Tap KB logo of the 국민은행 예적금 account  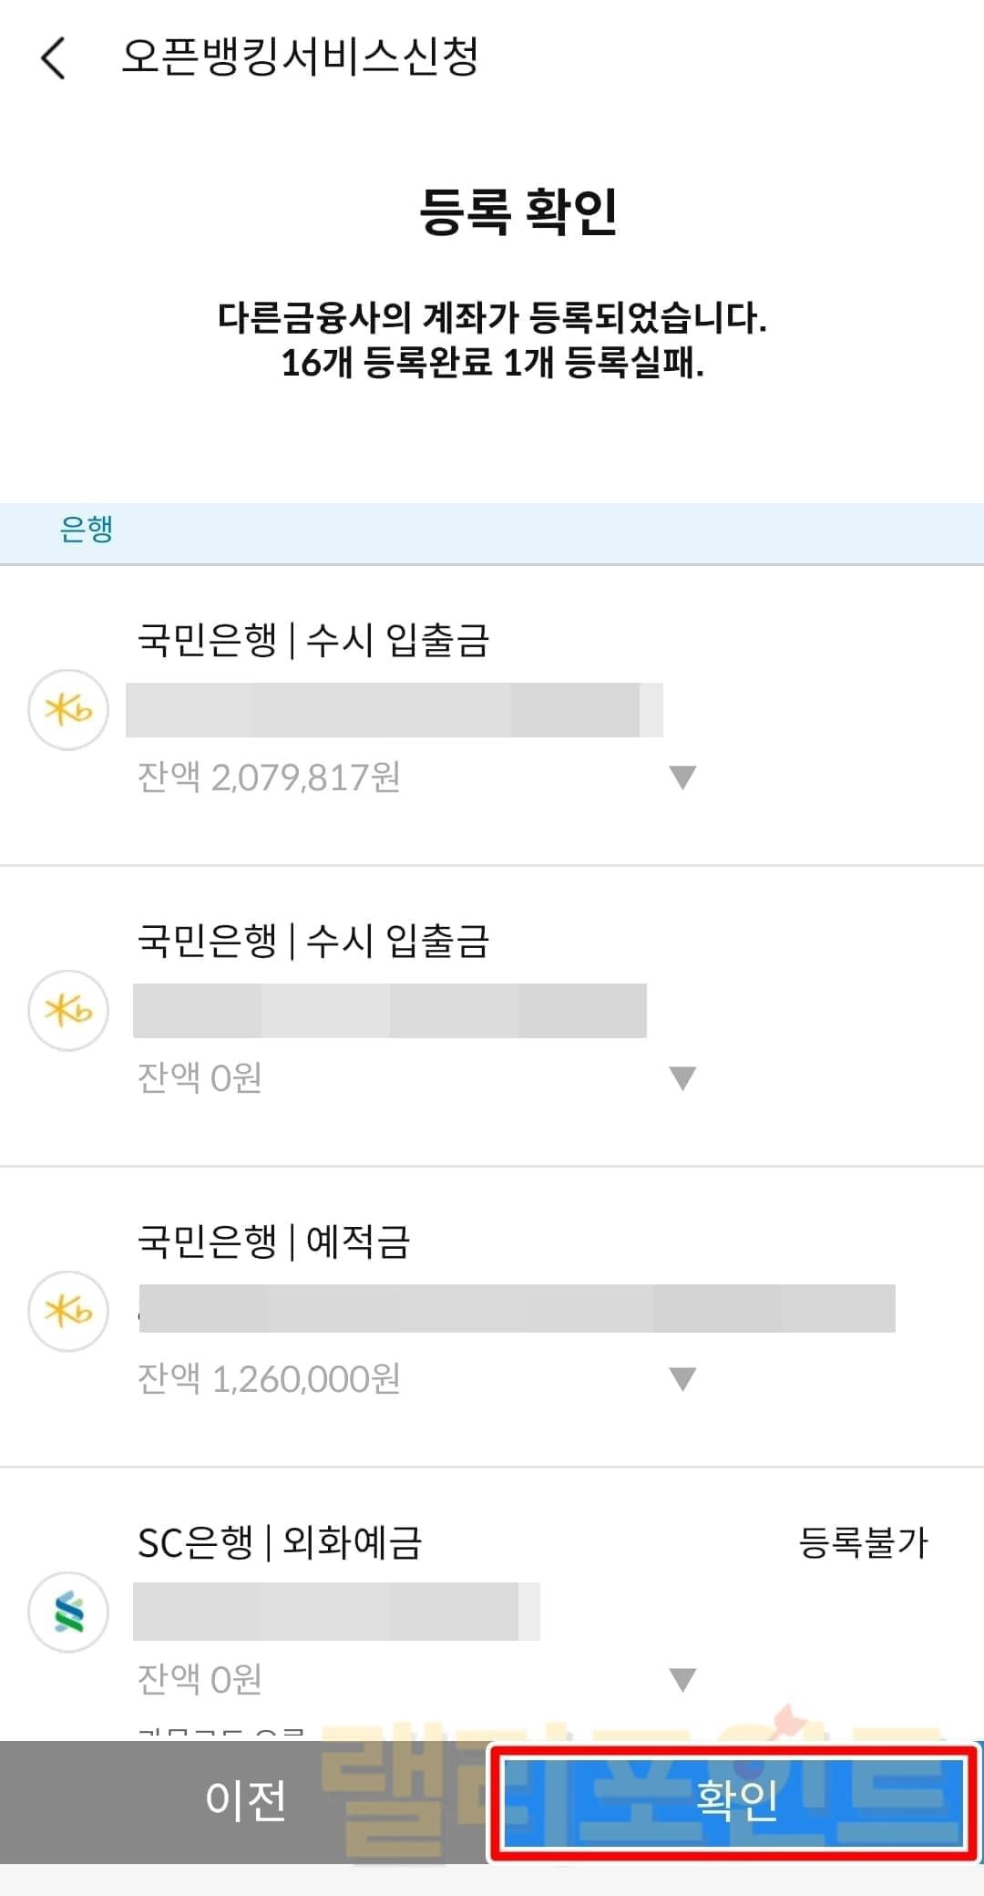(x=68, y=1311)
